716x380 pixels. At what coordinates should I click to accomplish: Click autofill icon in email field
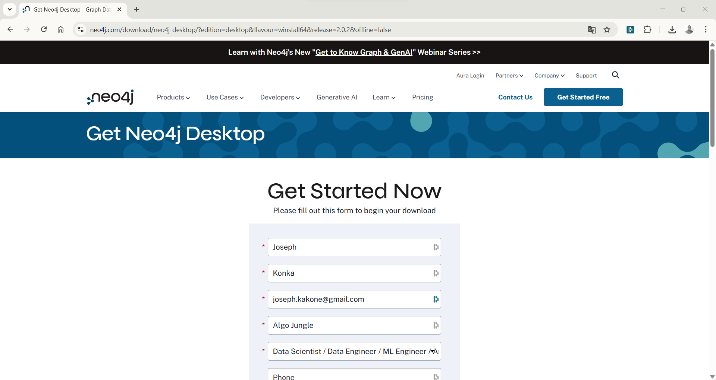436,299
